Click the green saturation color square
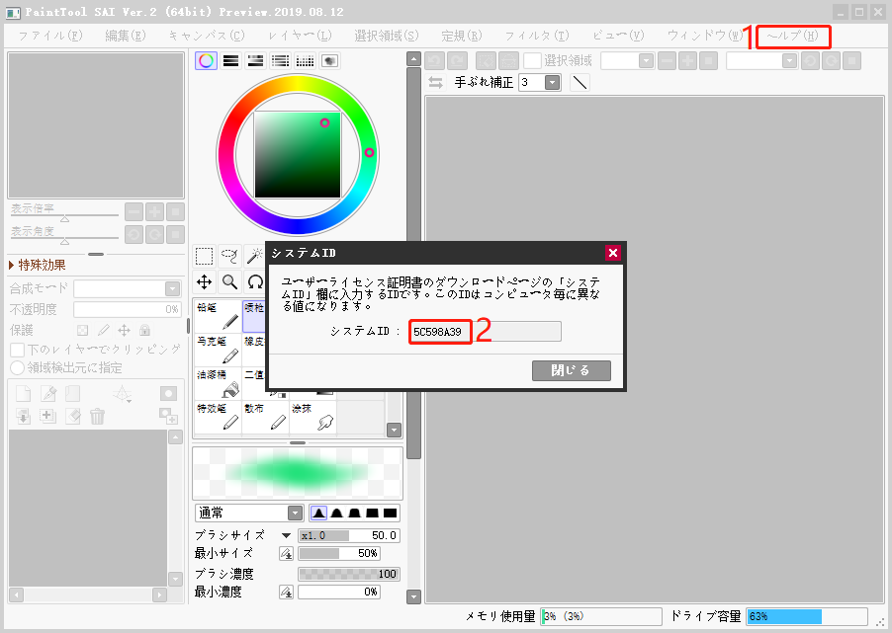The width and height of the screenshot is (892, 633). tap(298, 155)
